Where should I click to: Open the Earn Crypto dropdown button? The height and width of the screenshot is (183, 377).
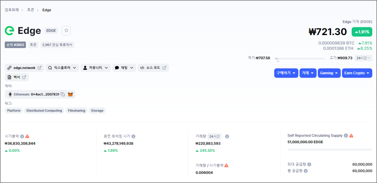click(357, 73)
